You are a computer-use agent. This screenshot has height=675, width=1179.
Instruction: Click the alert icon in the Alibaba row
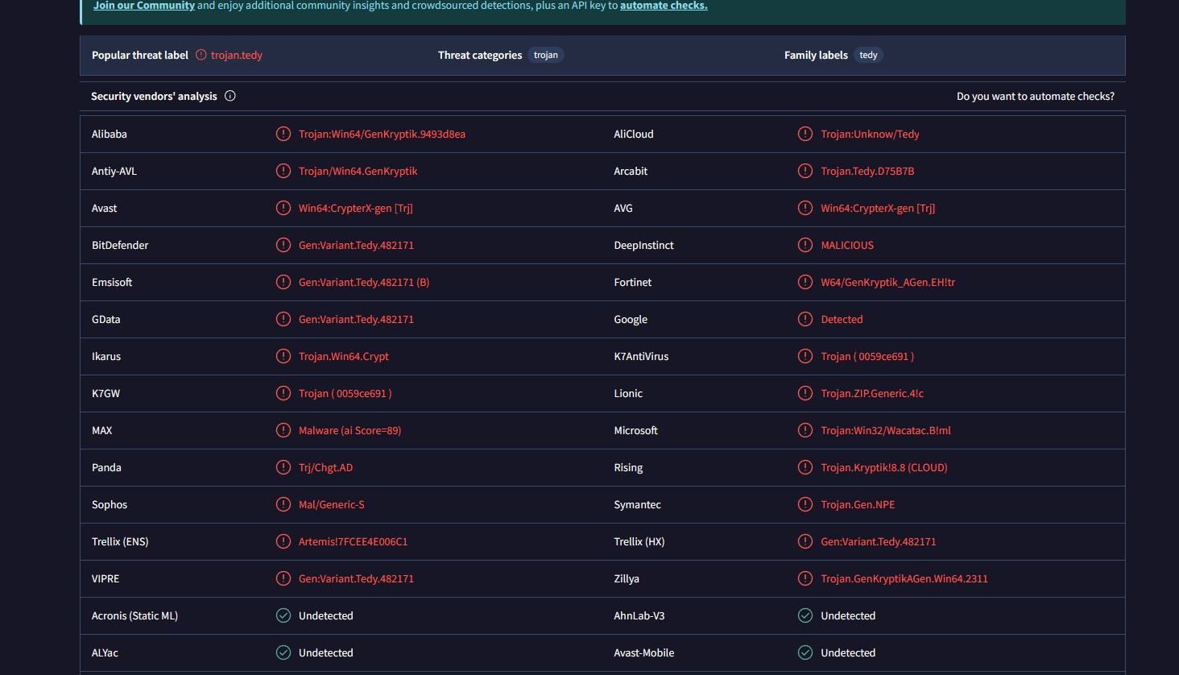(283, 134)
